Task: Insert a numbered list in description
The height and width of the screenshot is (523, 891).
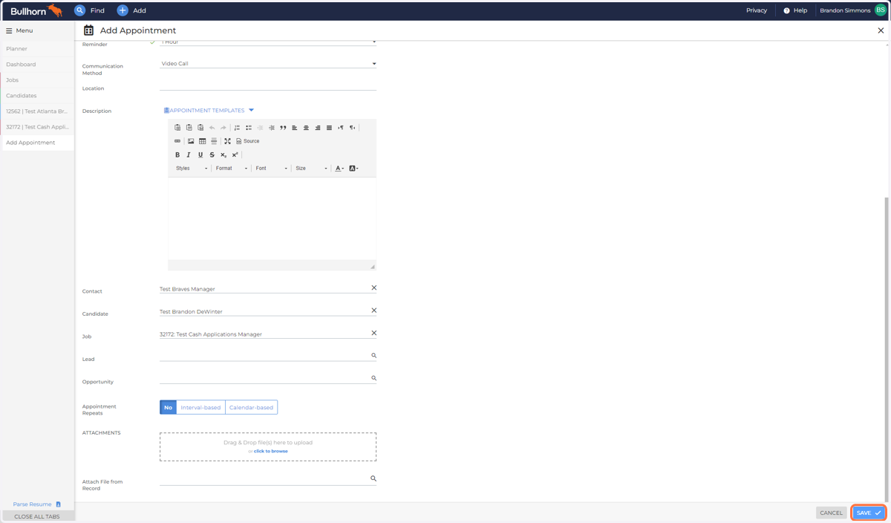Action: tap(237, 128)
